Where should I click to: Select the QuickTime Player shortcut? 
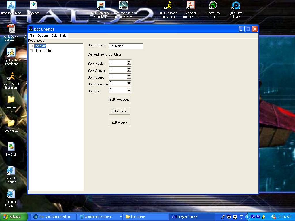pyautogui.click(x=236, y=10)
